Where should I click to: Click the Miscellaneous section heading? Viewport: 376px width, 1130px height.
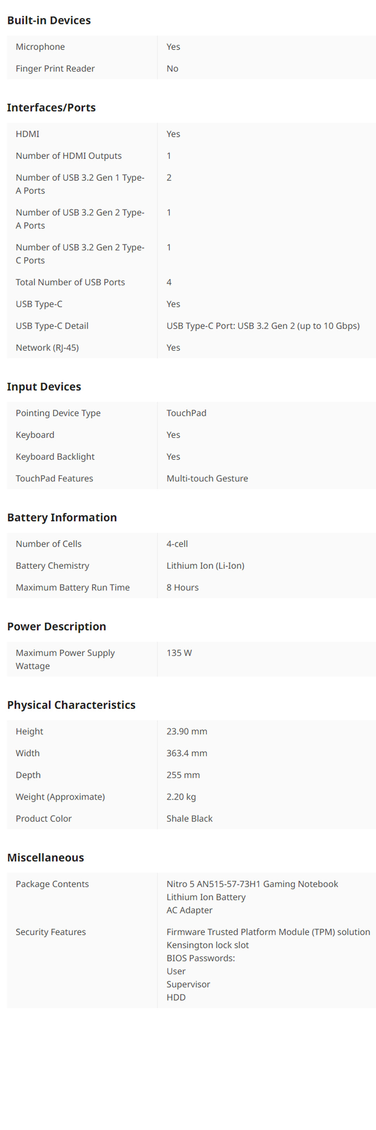click(46, 858)
